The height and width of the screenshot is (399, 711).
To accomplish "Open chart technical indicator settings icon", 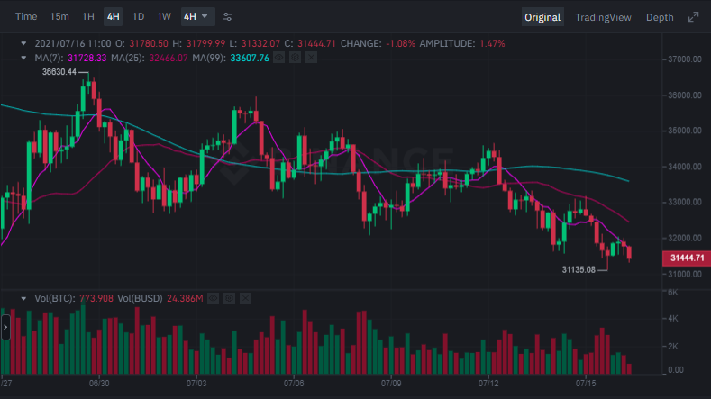I will [x=227, y=17].
